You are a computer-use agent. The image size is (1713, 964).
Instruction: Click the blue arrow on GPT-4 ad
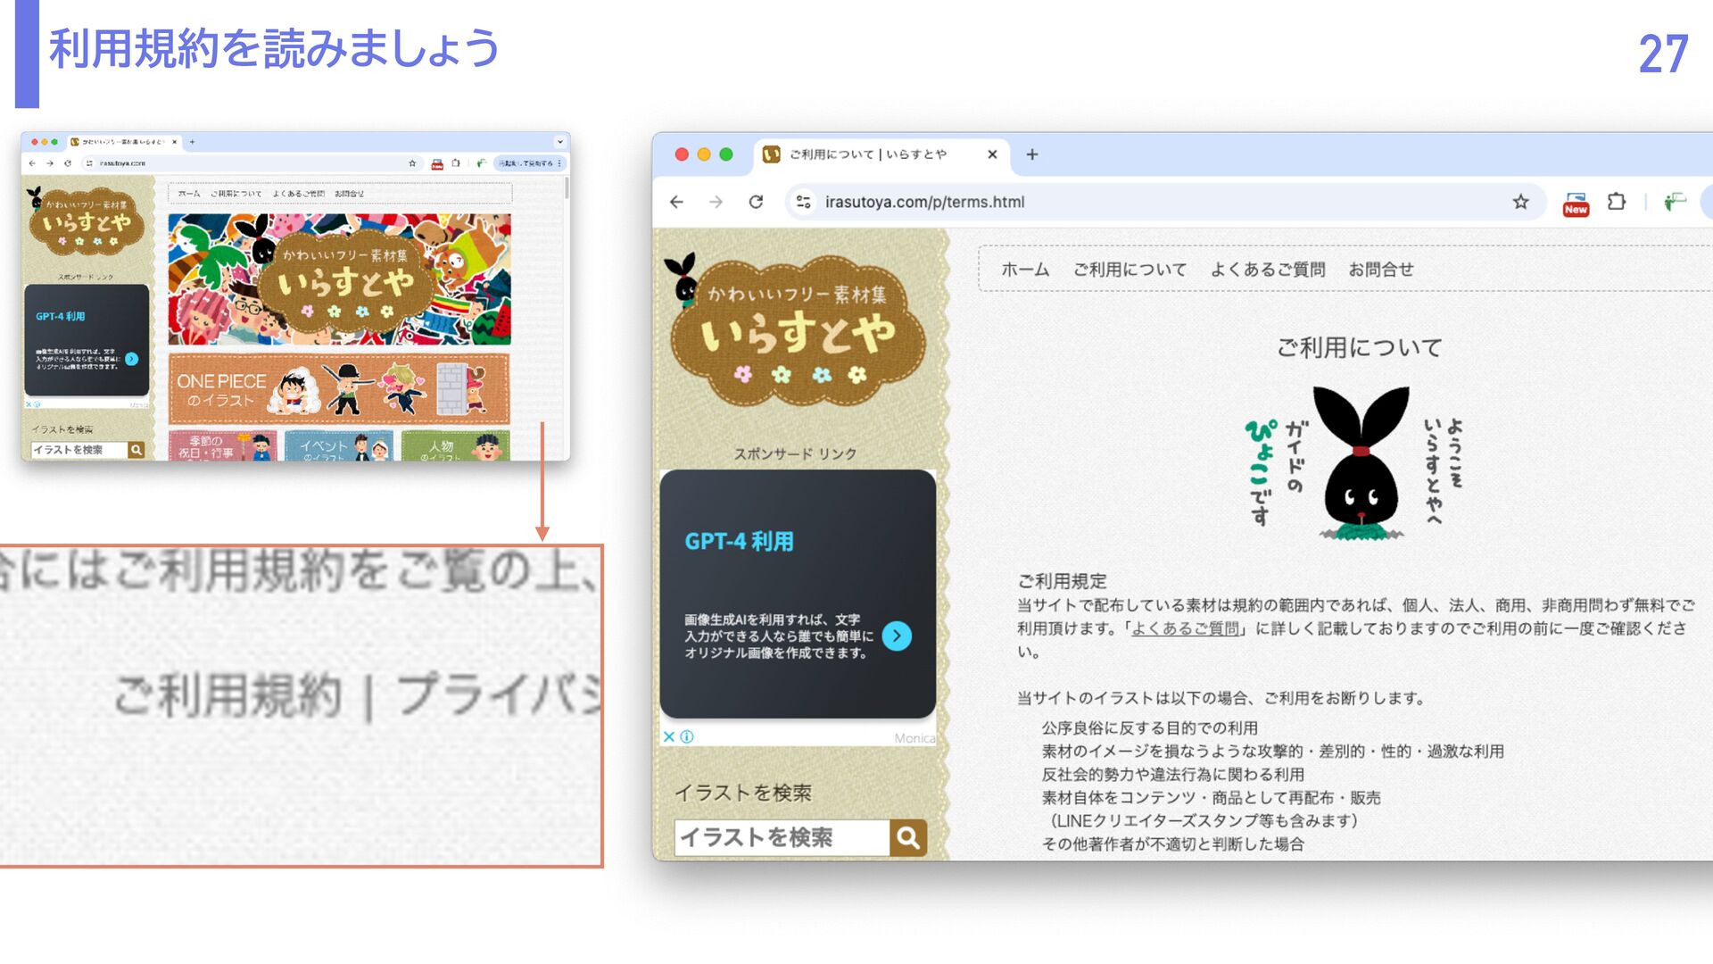click(897, 636)
